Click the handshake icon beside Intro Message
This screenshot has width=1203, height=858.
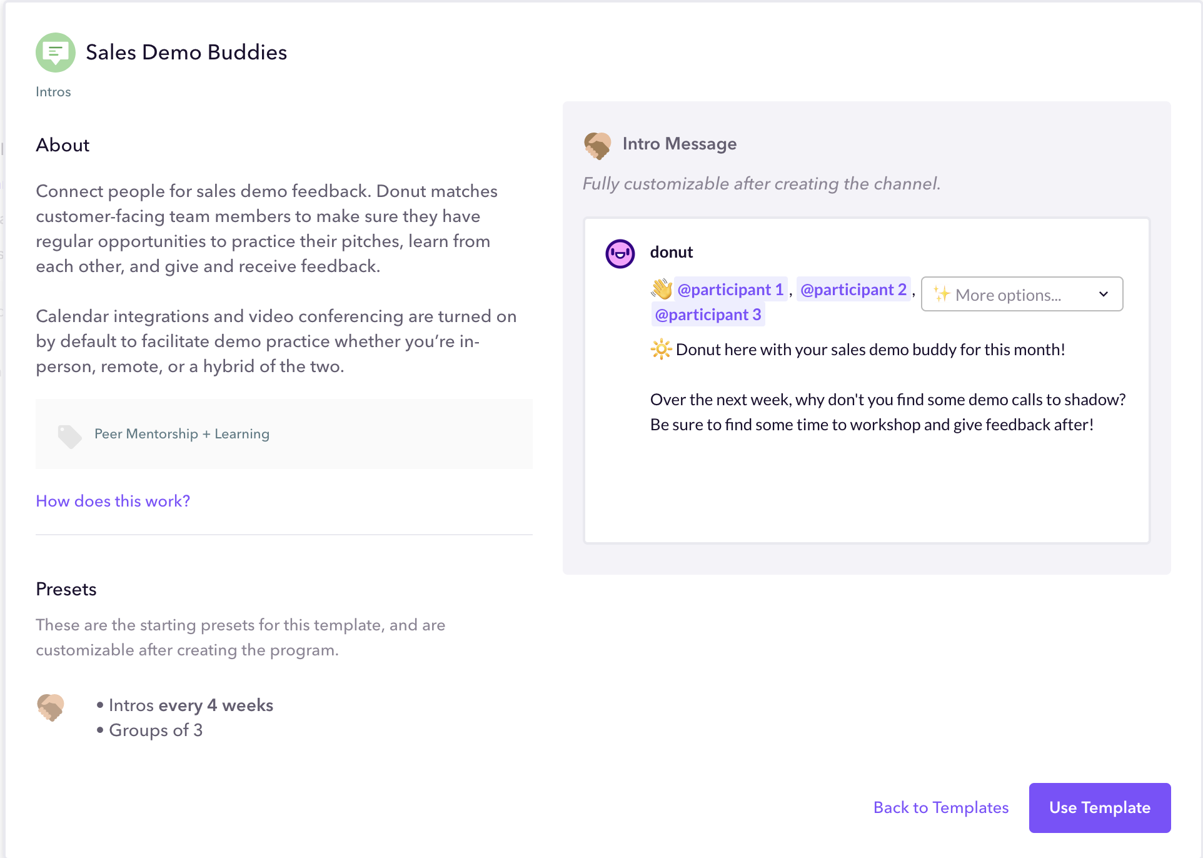tap(597, 145)
